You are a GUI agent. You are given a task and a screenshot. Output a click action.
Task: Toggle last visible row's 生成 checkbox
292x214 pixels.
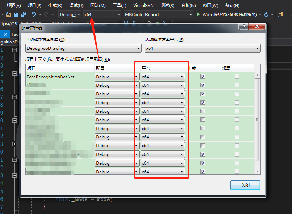pyautogui.click(x=203, y=171)
